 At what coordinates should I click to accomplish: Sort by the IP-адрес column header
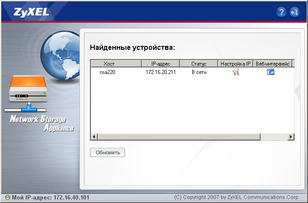click(x=161, y=64)
